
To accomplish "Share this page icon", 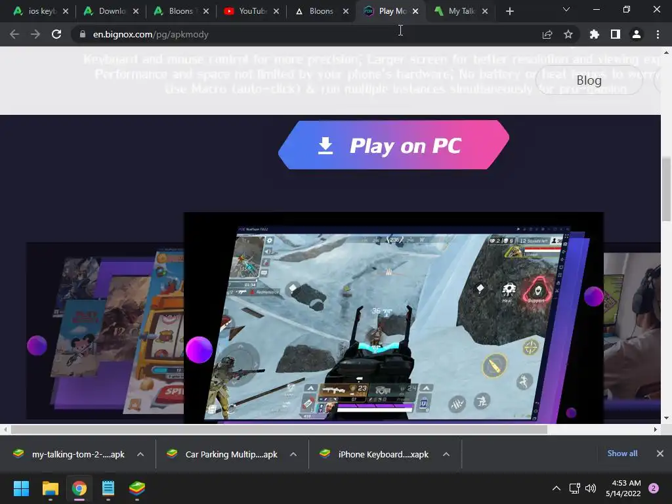I will point(547,34).
